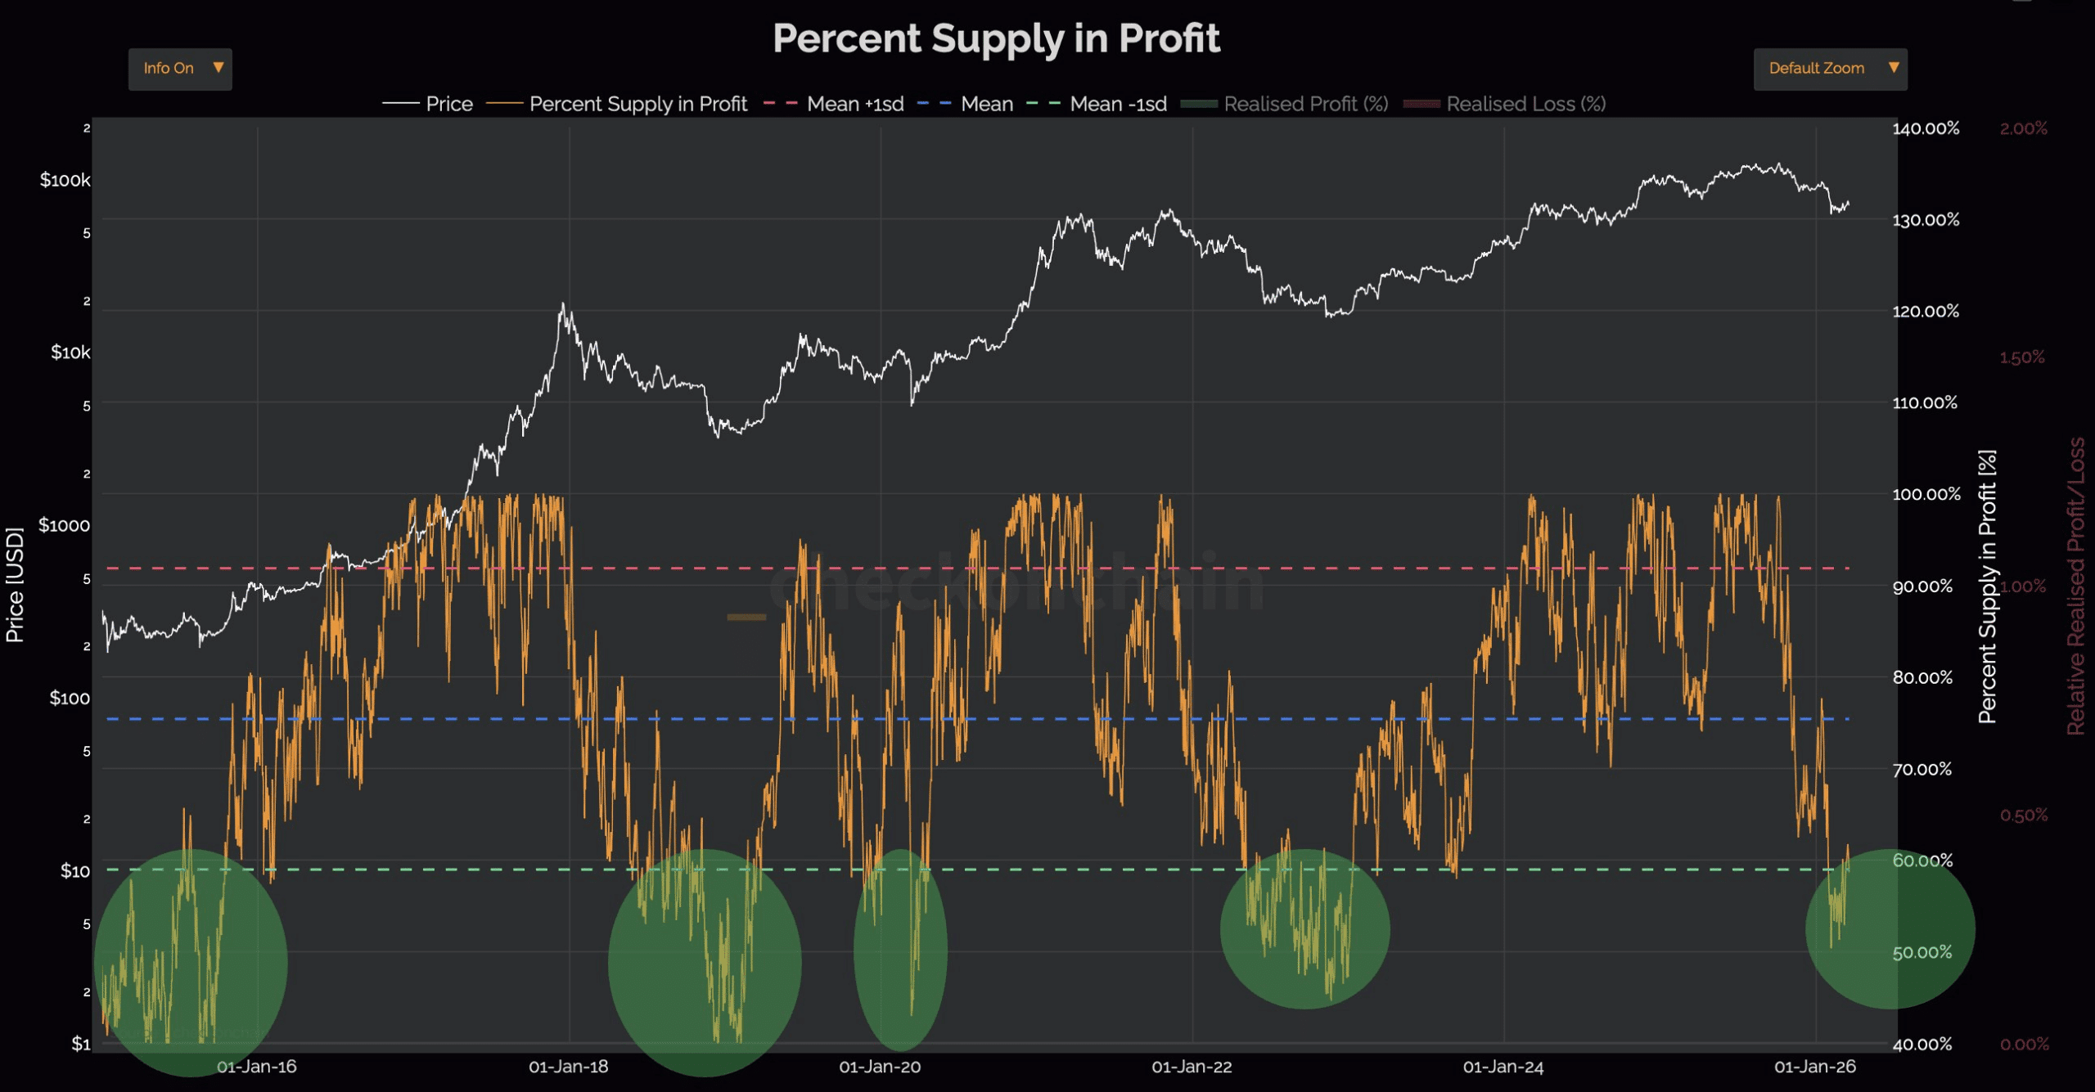Click white Price line legend icon
This screenshot has width=2095, height=1092.
[401, 104]
